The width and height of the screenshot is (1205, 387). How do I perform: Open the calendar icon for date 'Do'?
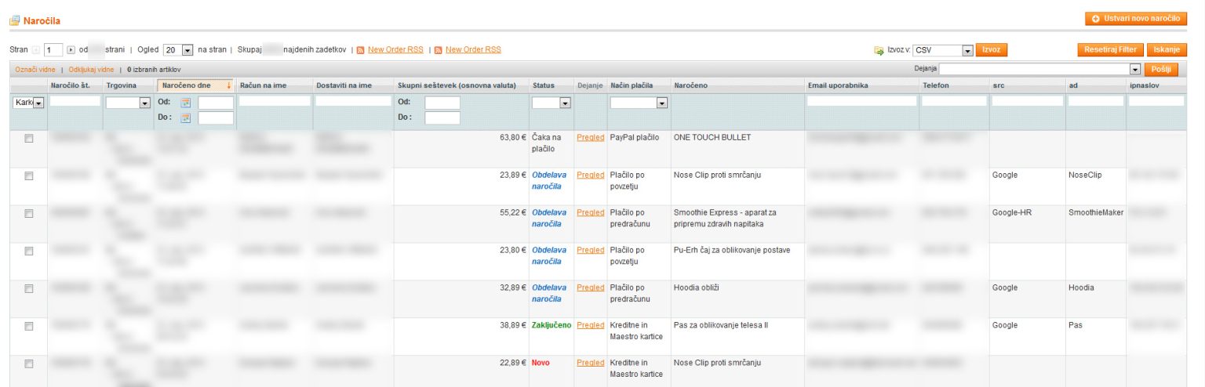[x=186, y=118]
